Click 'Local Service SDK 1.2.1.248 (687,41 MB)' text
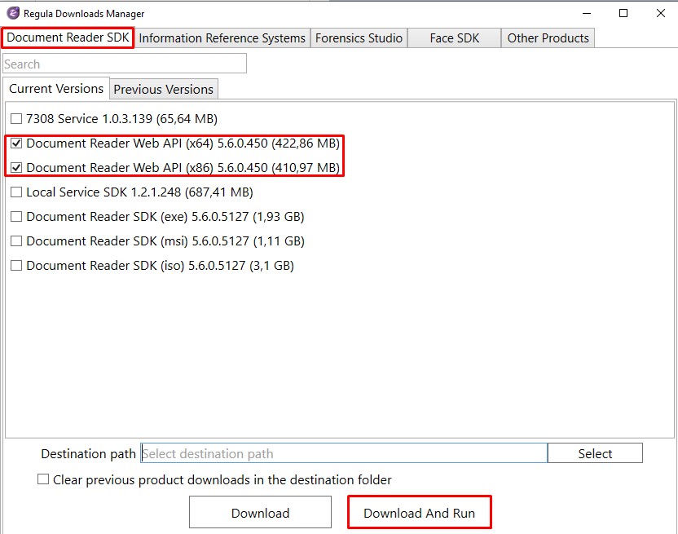This screenshot has height=534, width=678. pyautogui.click(x=139, y=192)
